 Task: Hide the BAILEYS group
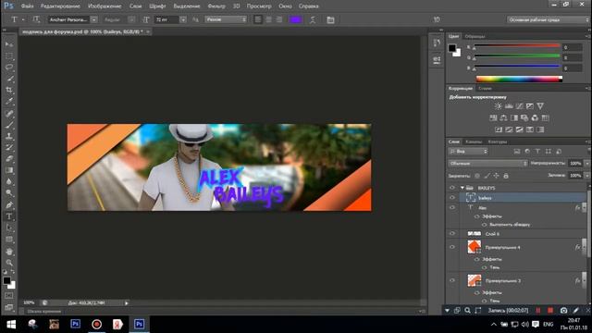(452, 188)
